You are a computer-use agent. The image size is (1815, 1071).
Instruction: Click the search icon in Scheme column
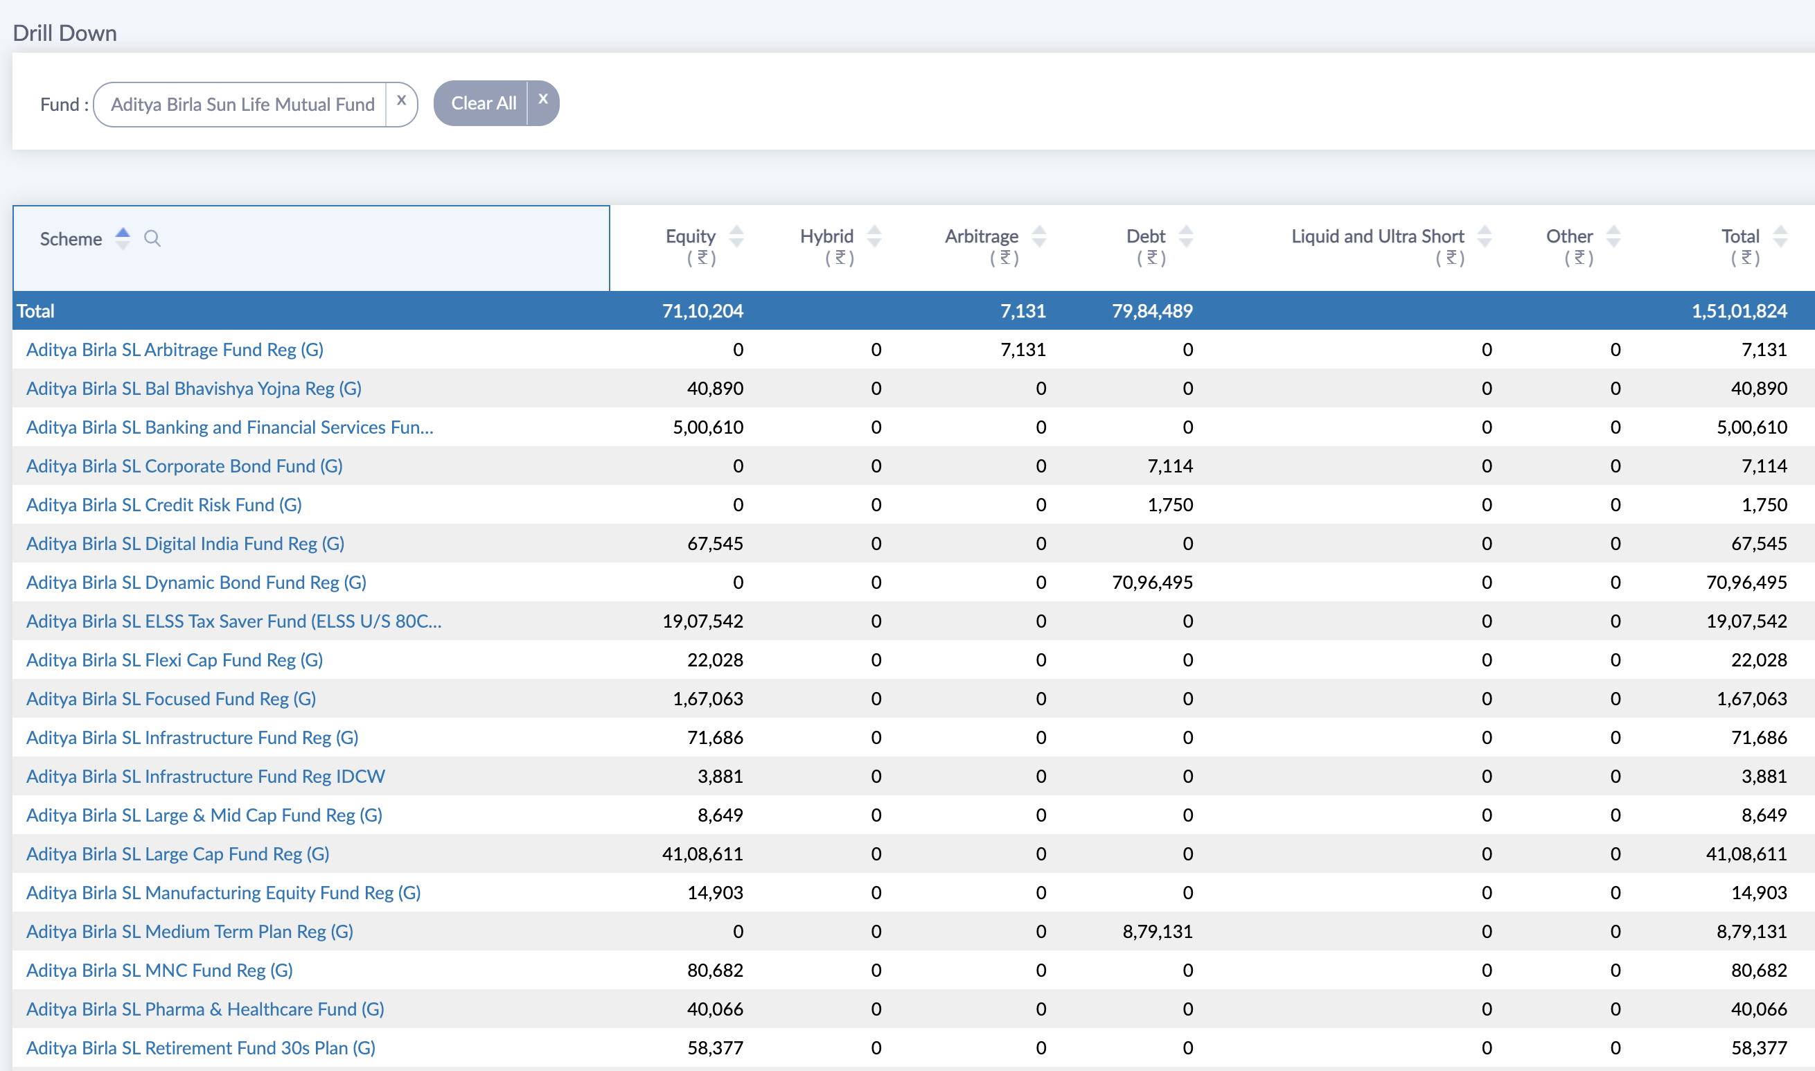click(x=152, y=238)
